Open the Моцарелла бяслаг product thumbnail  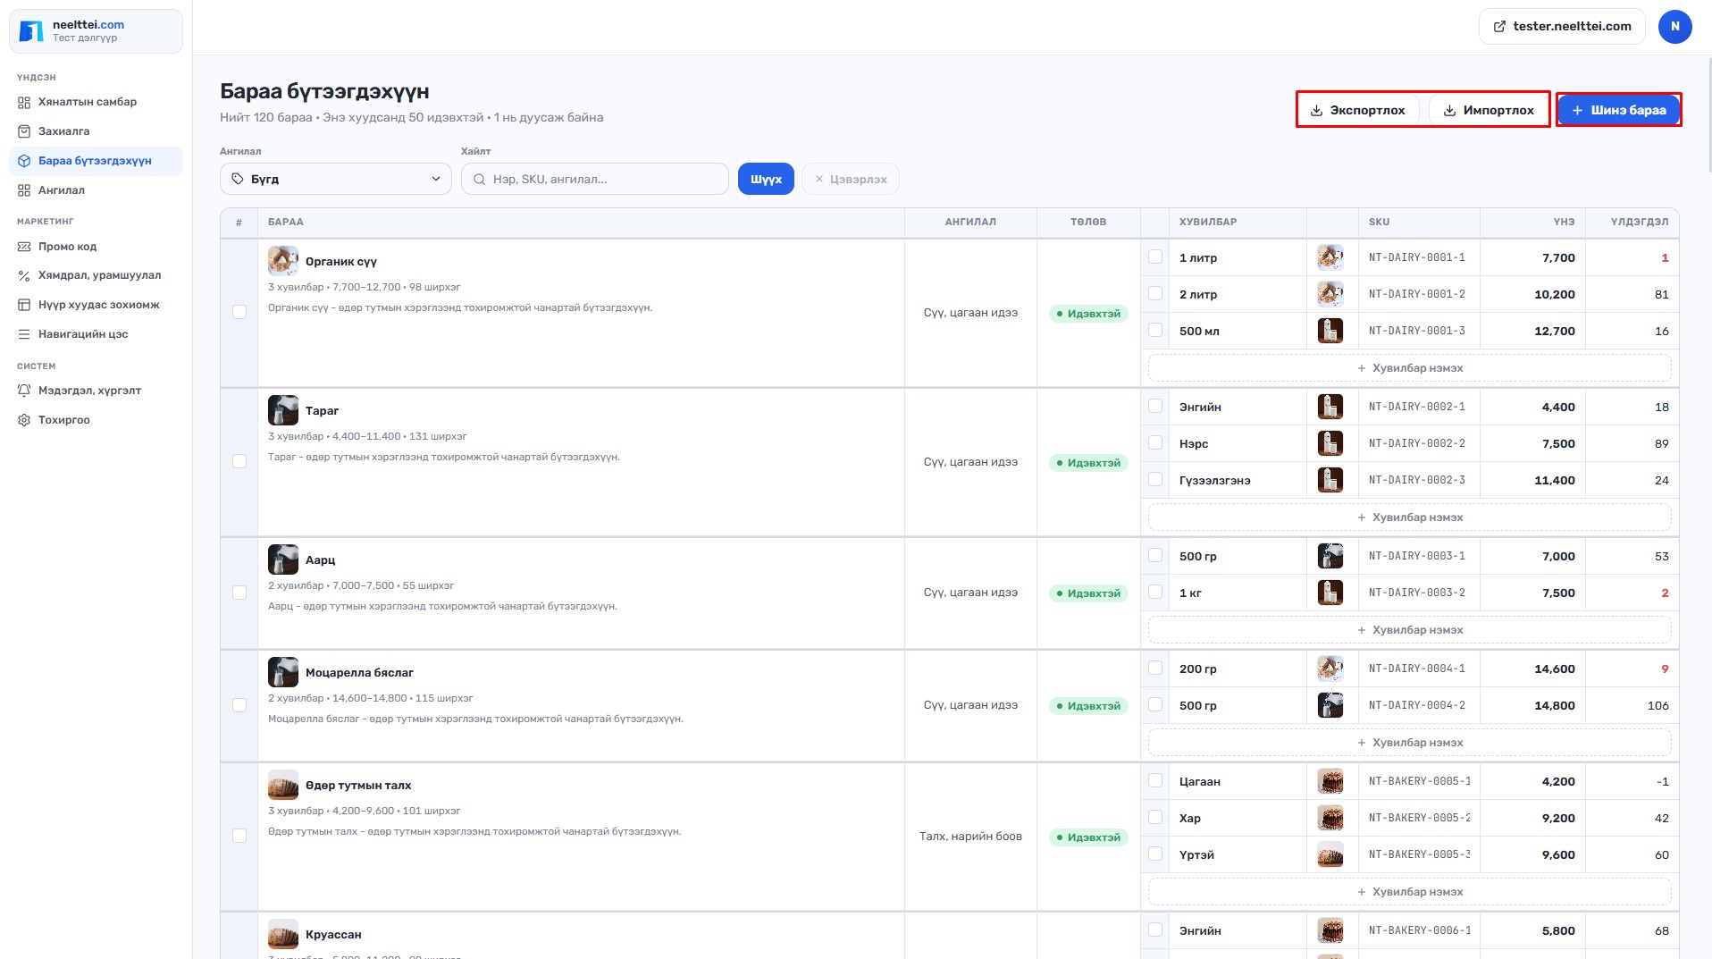(x=283, y=672)
